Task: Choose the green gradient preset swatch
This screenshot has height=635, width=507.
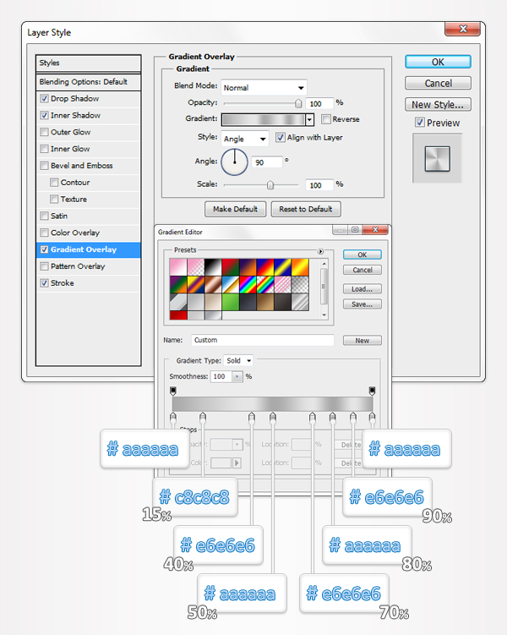Action: [x=230, y=300]
